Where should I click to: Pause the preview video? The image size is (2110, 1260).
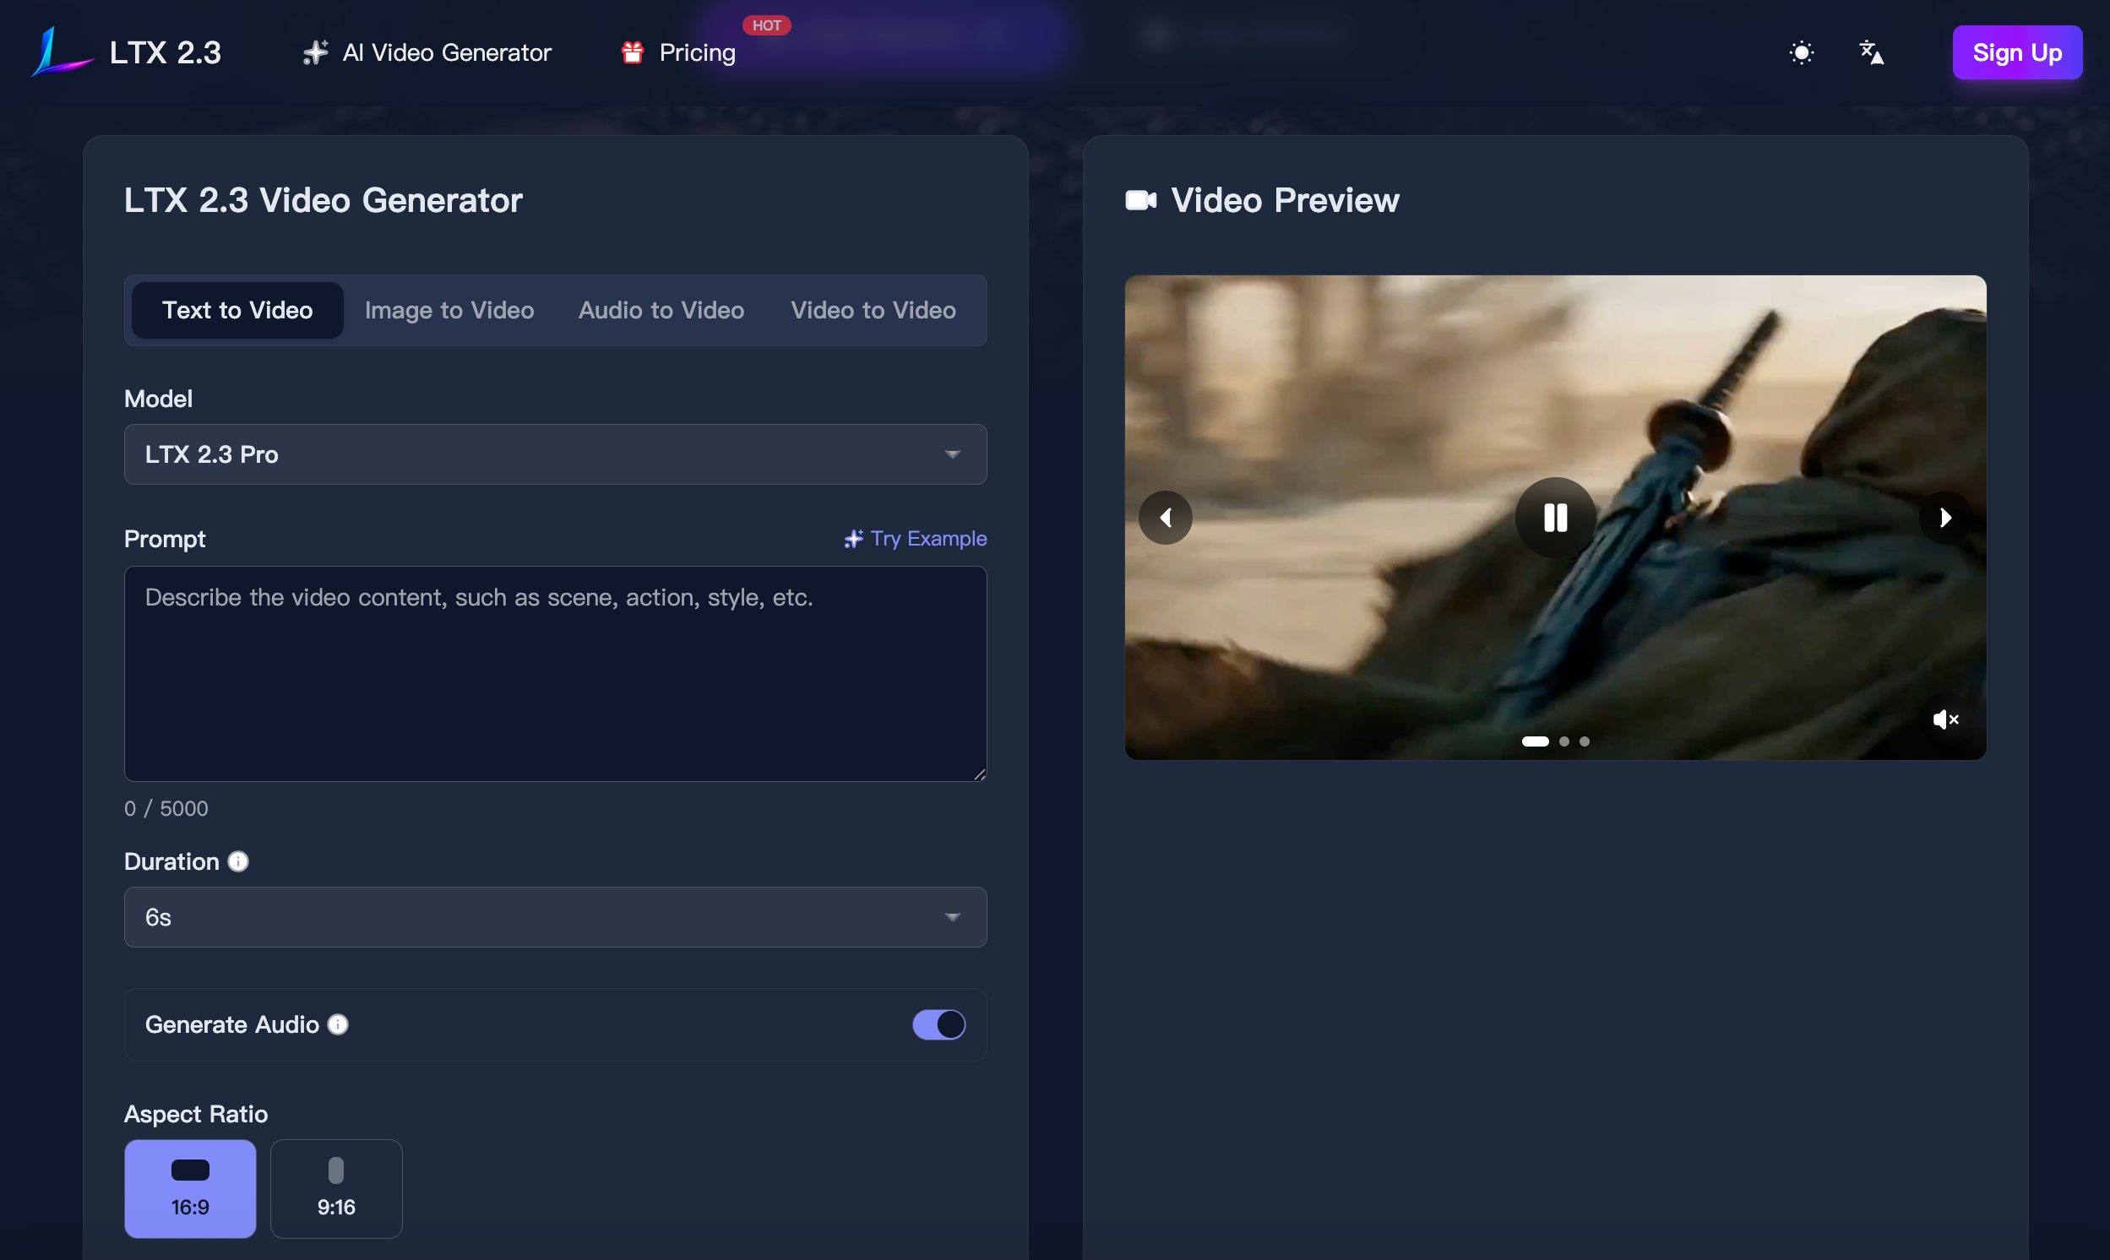[x=1555, y=517]
